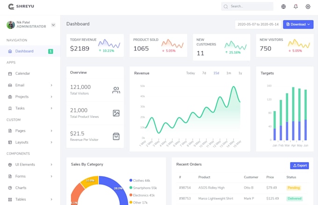Viewport: 318px width, 205px height.
Task: Switch Revenue chart to 1m
Action: tap(229, 73)
